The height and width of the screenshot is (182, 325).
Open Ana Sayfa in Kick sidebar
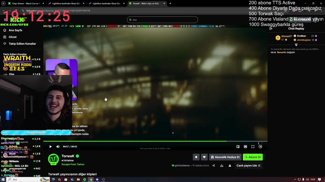pos(15,30)
